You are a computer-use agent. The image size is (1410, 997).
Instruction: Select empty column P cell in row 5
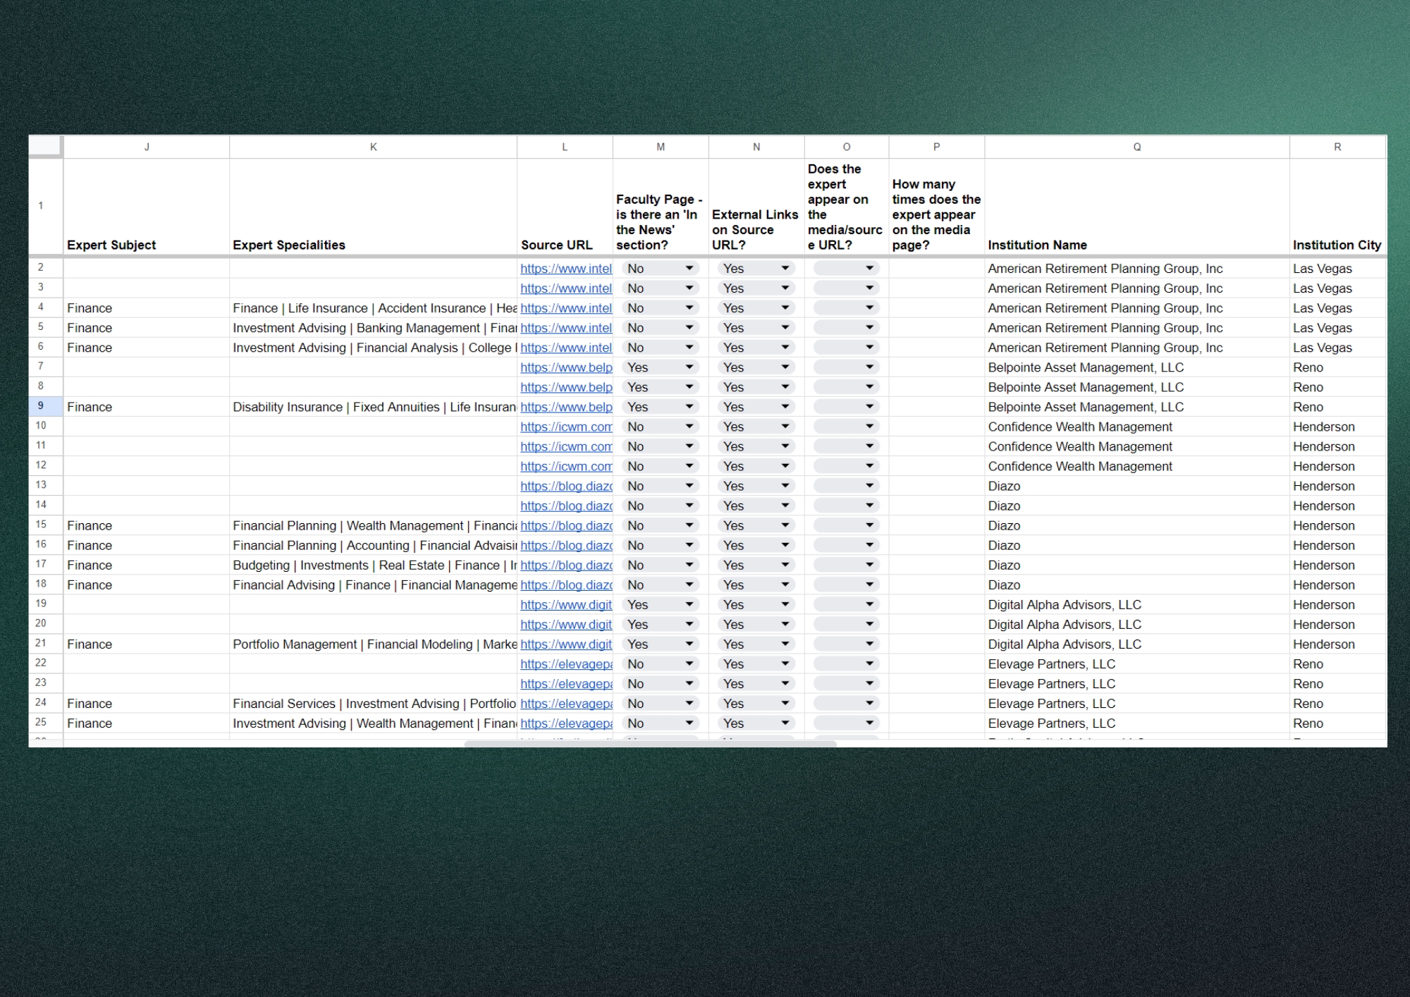point(936,328)
